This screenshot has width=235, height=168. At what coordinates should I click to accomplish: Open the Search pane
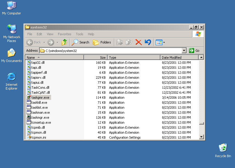80,42
